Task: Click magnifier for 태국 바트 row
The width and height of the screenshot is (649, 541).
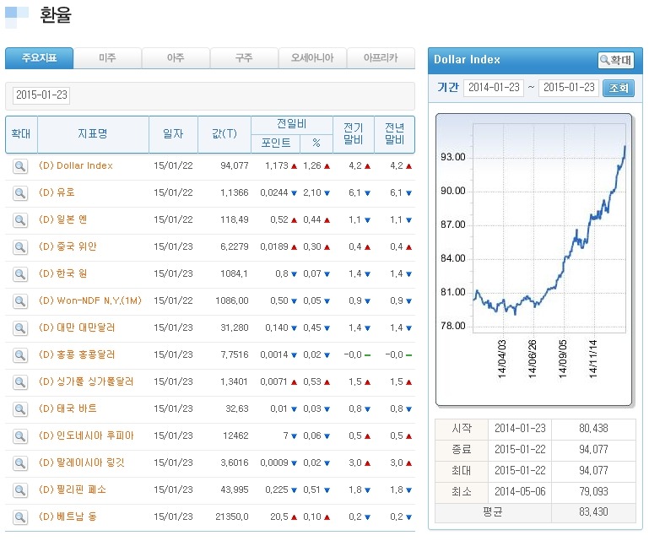Action: [20, 408]
